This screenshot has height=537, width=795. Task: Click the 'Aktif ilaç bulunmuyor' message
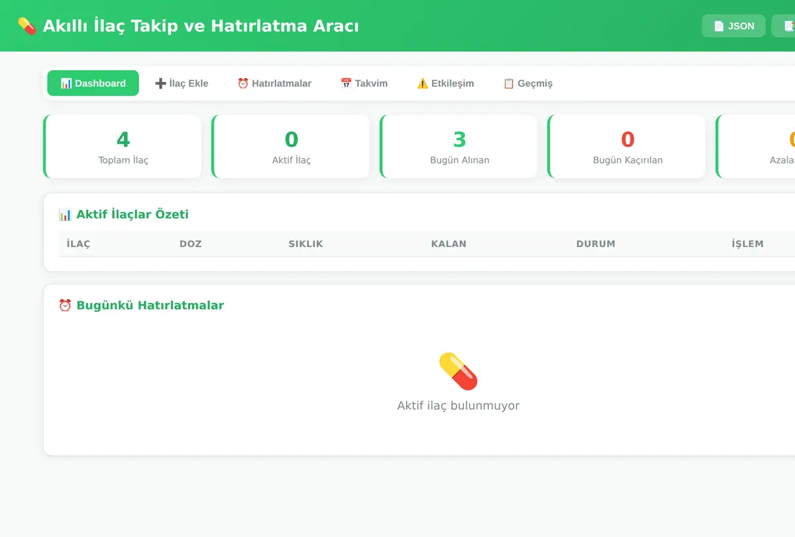point(458,405)
